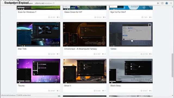Click the 'Black Sexy' title link

[115, 85]
